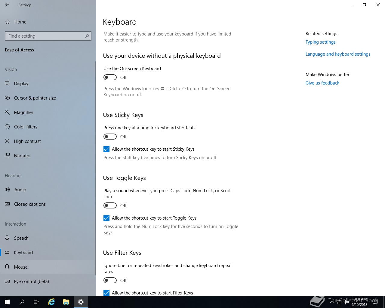
Task: Open Task View from taskbar
Action: [36, 302]
